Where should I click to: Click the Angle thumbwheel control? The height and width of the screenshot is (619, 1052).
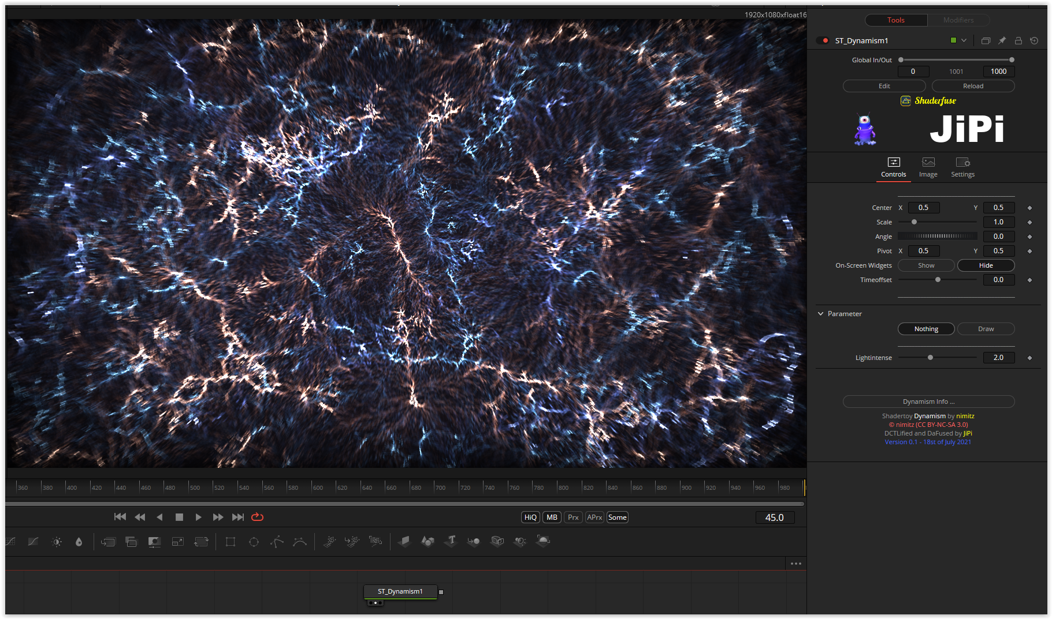(938, 237)
